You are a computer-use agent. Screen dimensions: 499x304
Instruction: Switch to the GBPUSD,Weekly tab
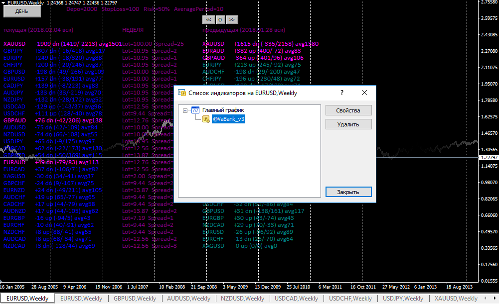135,299
